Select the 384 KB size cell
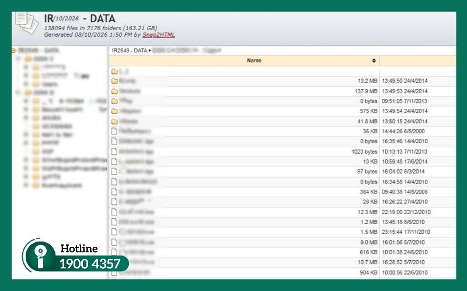Viewport: 467px width, 291px height. click(x=368, y=192)
